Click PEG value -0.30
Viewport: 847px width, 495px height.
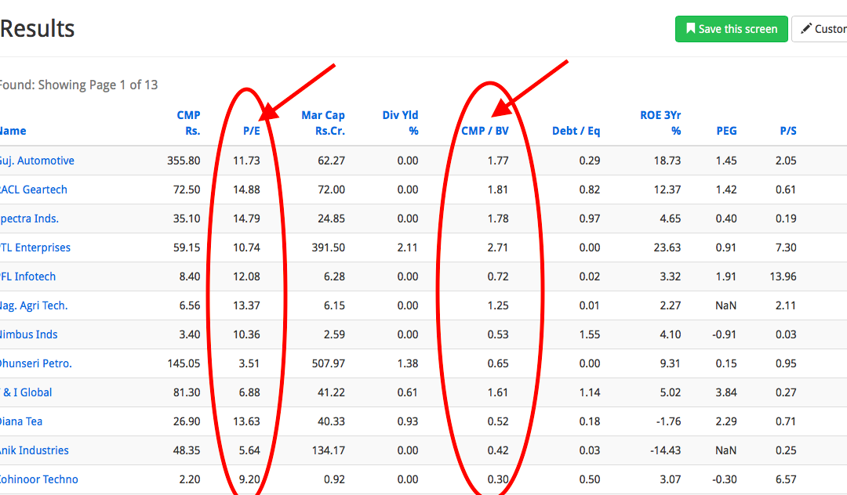[x=725, y=479]
